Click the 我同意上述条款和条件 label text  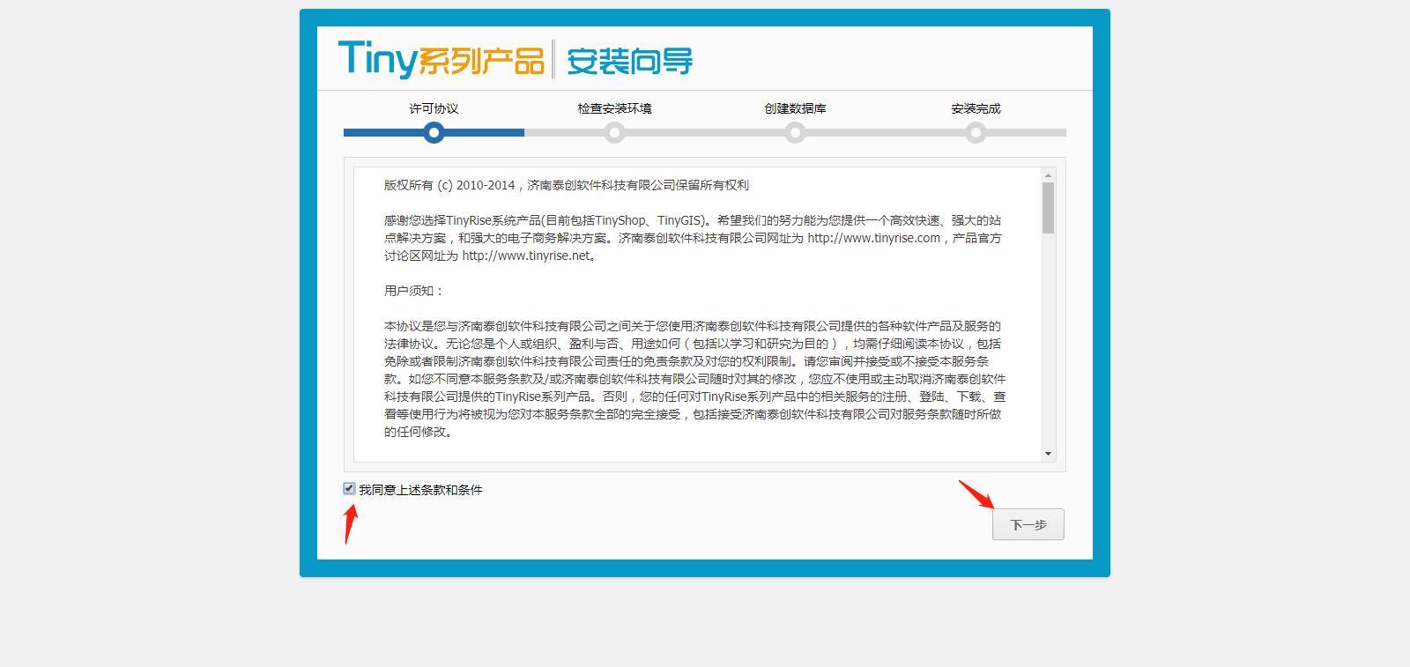(x=420, y=490)
